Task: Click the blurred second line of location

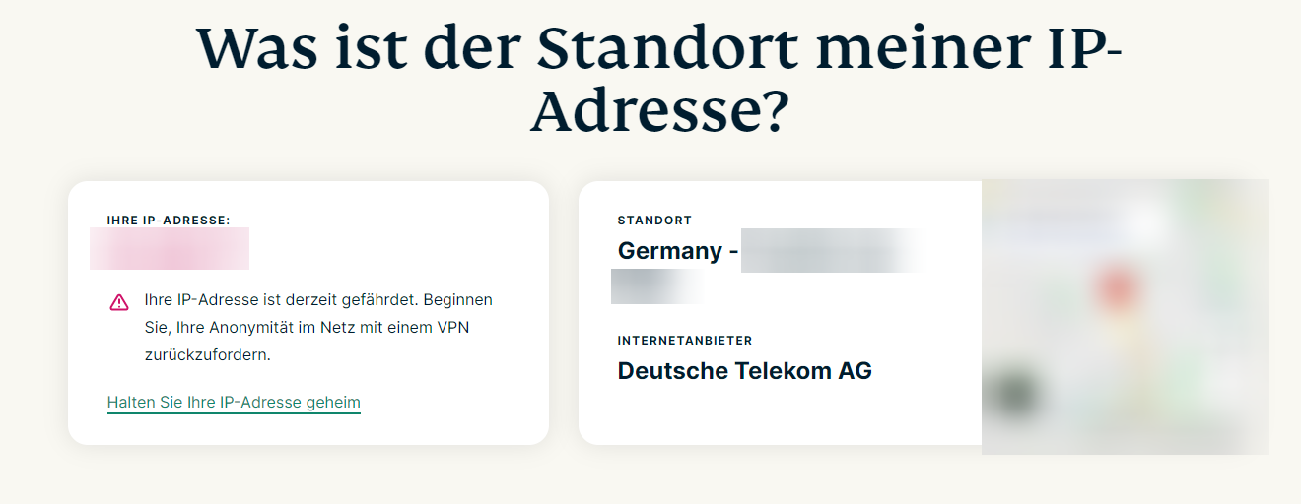Action: click(x=657, y=285)
